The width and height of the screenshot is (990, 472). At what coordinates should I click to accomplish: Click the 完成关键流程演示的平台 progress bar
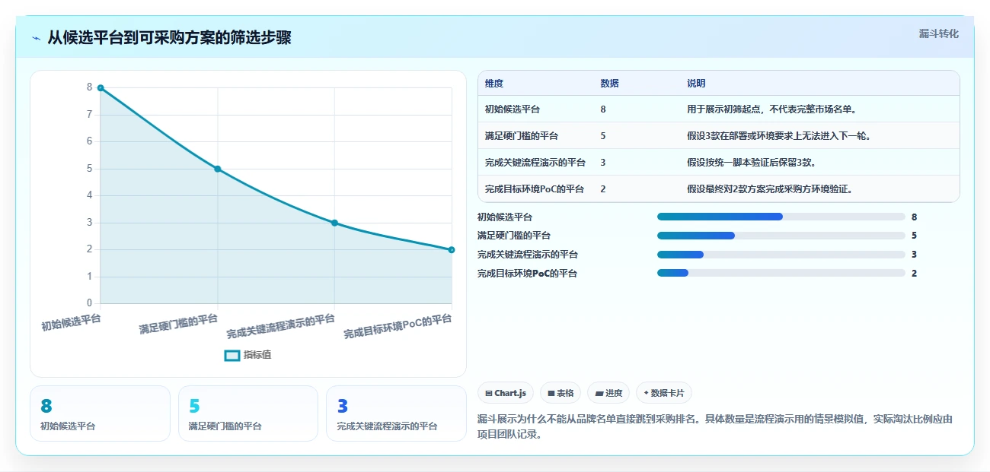coord(781,255)
